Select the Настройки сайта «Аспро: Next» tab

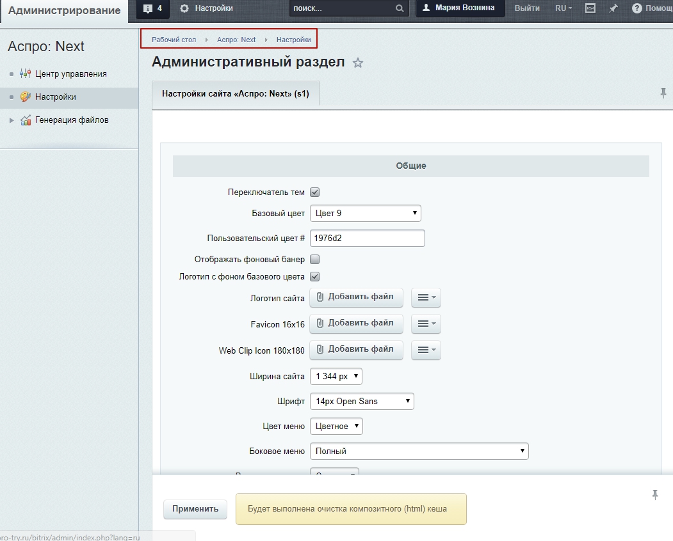point(236,93)
